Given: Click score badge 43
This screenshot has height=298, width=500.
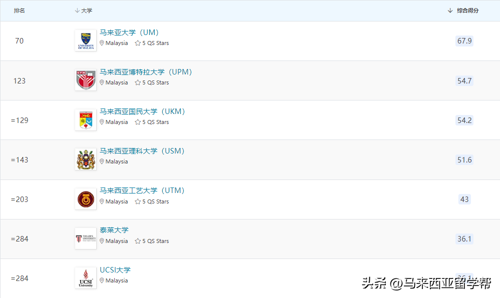Looking at the screenshot, I should 464,199.
